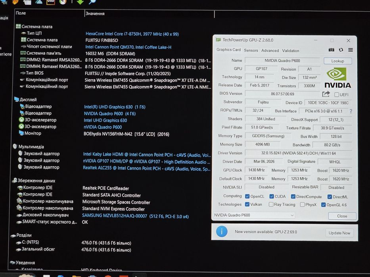
Task: Switch to the Validation tab
Action: point(290,51)
